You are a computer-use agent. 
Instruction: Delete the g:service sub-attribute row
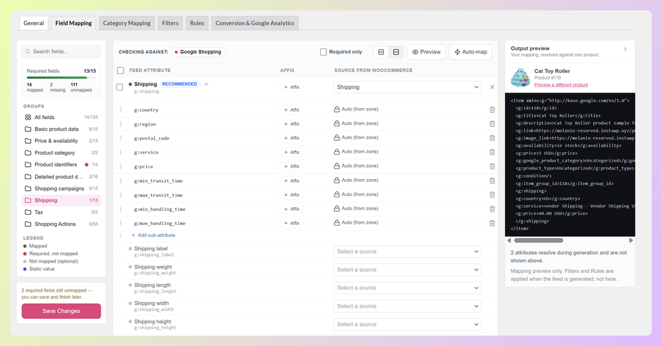(x=492, y=152)
